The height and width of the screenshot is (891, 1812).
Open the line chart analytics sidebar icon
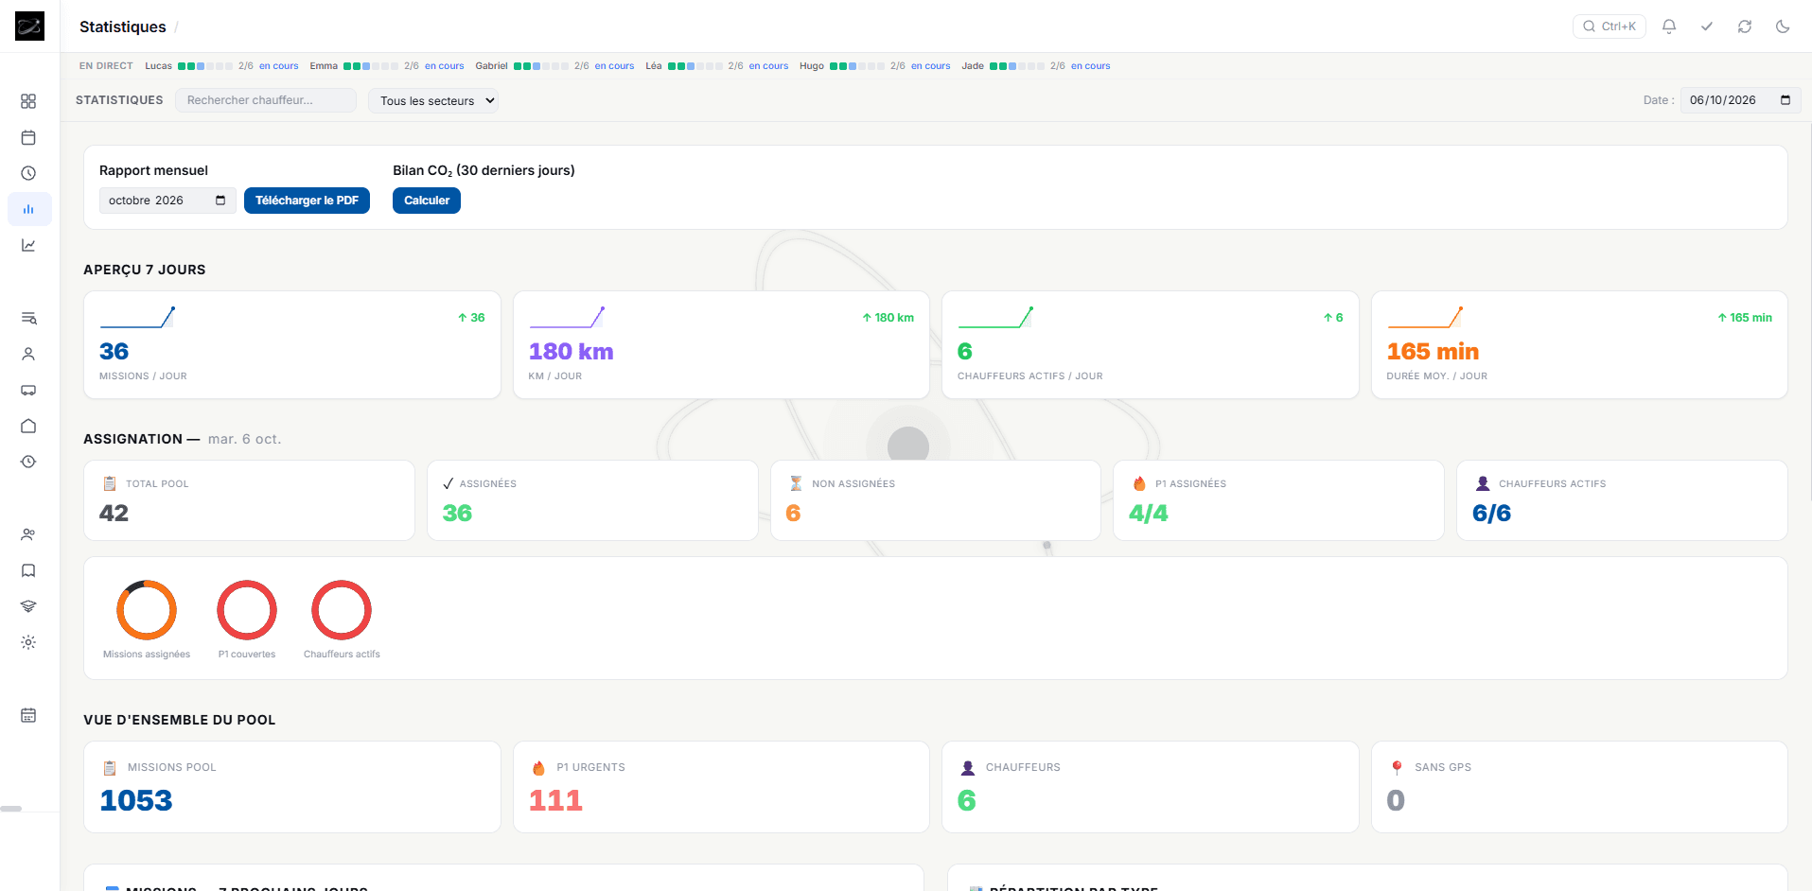28,245
